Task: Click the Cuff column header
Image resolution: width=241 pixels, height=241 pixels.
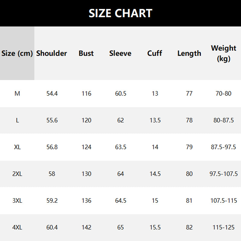Action: click(155, 53)
